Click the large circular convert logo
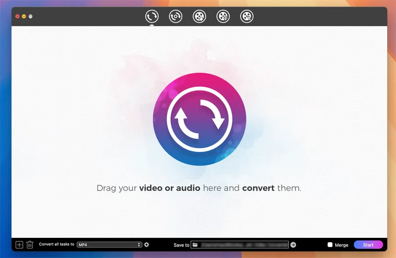Viewport: 396px width, 258px height. point(199,119)
